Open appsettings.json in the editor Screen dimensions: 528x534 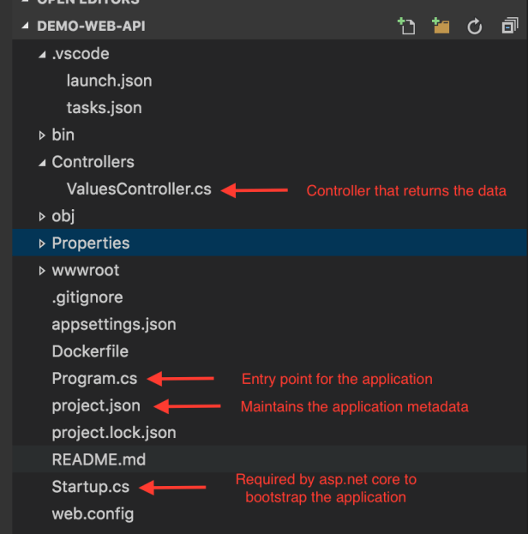click(x=113, y=325)
